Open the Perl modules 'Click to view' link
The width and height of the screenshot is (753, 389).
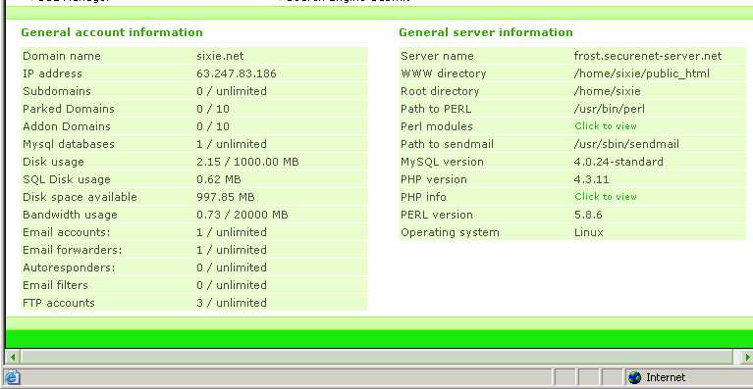tap(605, 126)
